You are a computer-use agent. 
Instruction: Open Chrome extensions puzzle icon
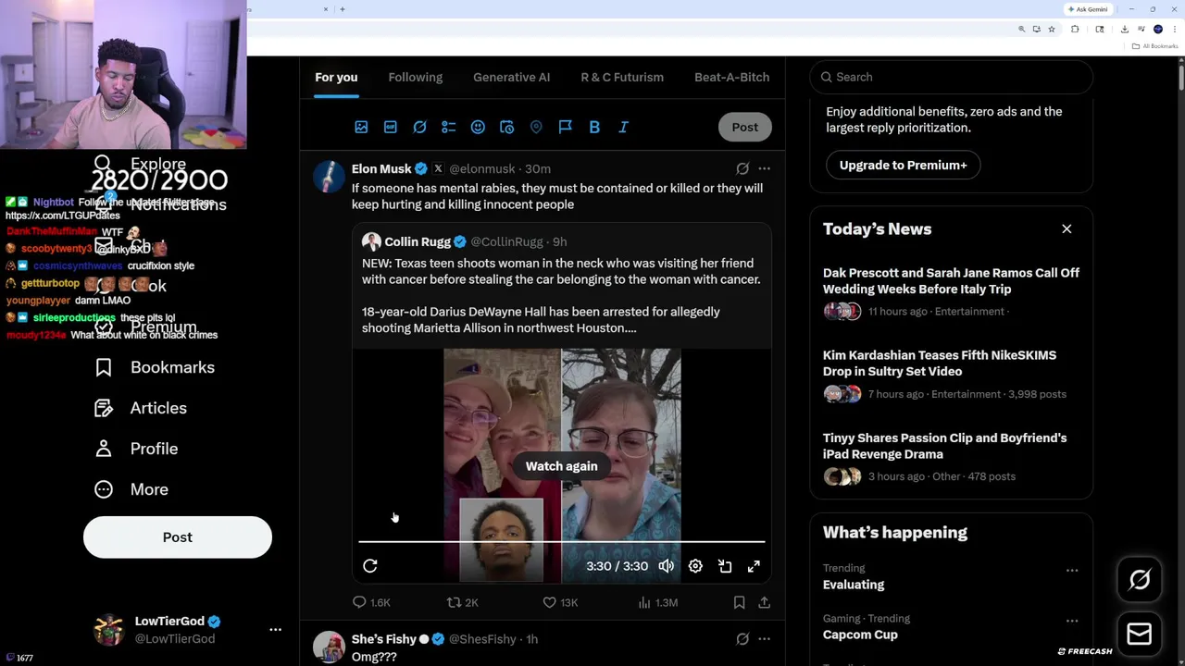[x=1075, y=29]
